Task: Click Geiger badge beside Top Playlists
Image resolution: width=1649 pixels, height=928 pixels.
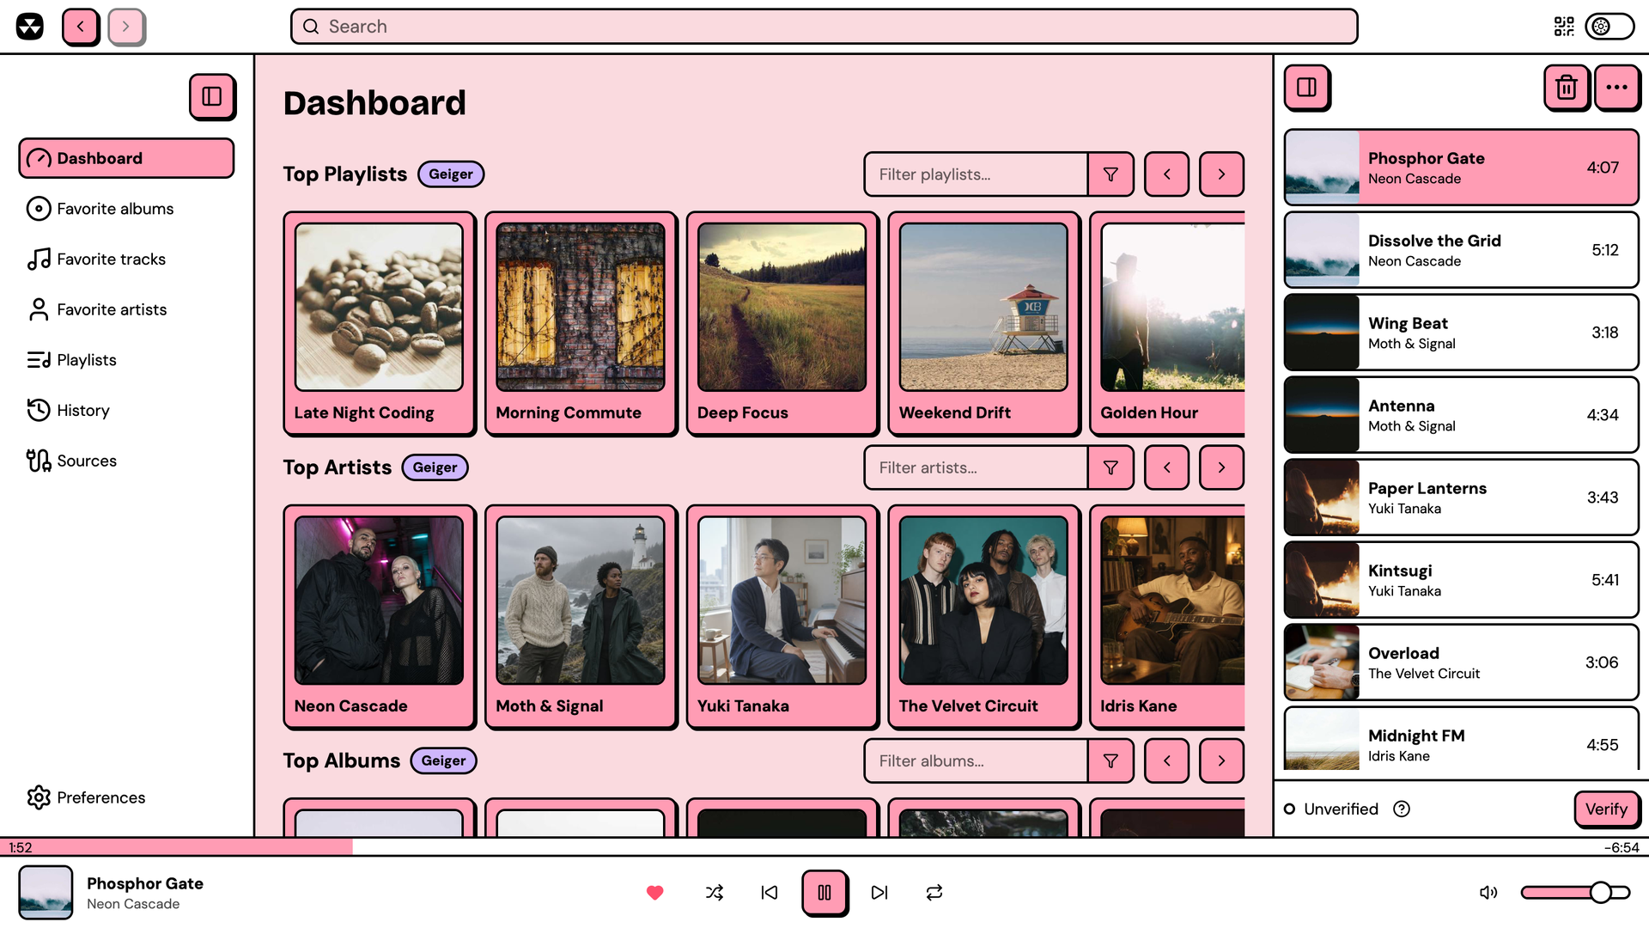Action: point(451,174)
